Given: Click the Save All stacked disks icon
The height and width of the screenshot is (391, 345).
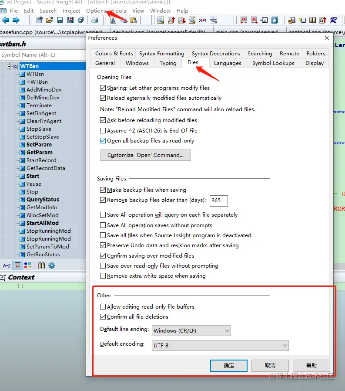Looking at the screenshot, I should click(80, 20).
